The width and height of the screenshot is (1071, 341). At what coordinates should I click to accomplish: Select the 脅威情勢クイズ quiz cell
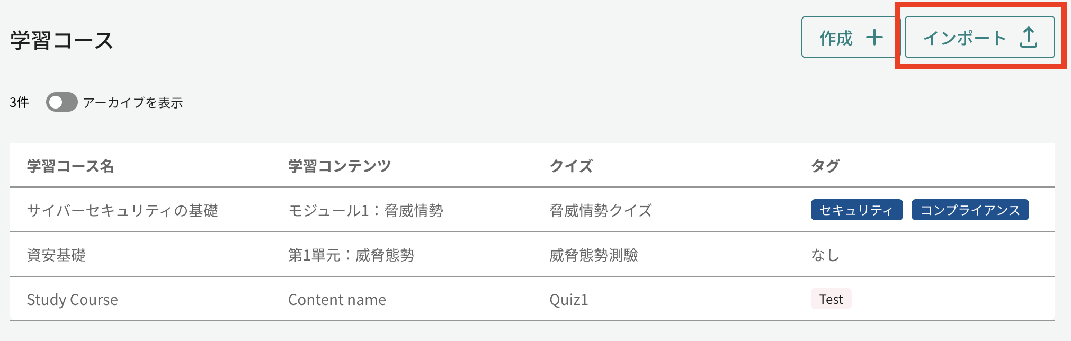601,211
